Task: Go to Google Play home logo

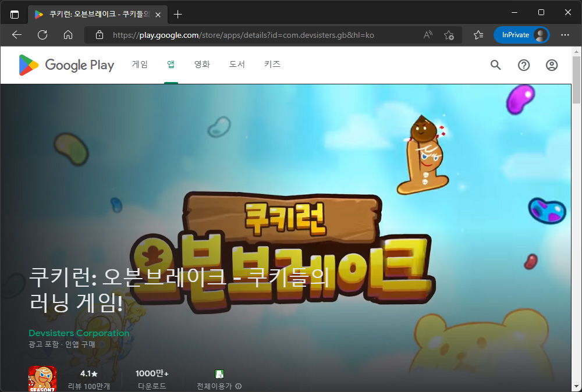Action: click(66, 65)
